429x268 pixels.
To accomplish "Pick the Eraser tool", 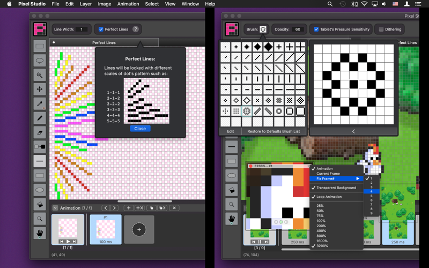I will point(40,132).
